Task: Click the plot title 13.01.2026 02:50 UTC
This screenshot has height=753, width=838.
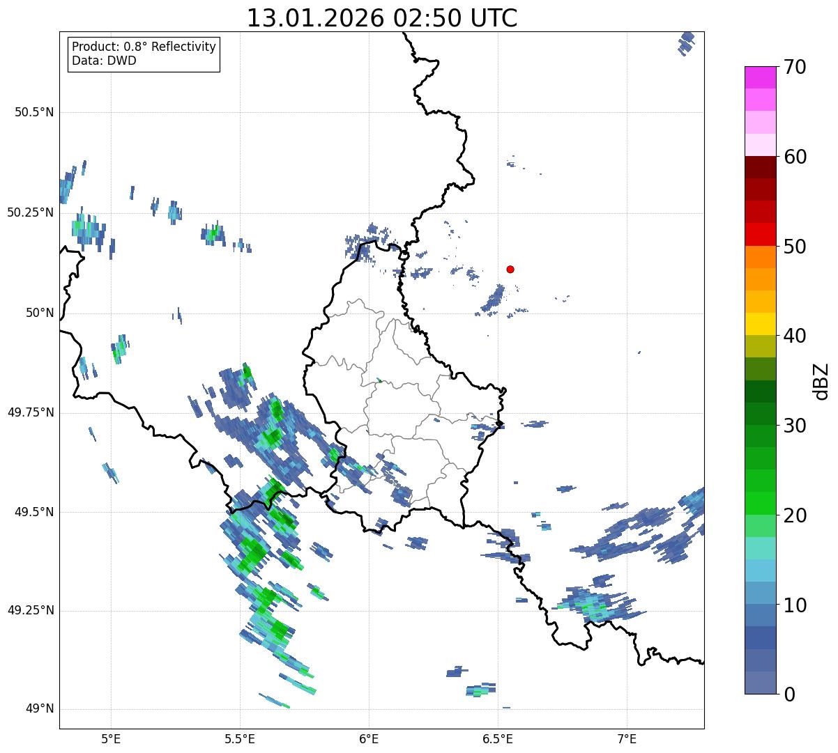Action: click(x=382, y=18)
